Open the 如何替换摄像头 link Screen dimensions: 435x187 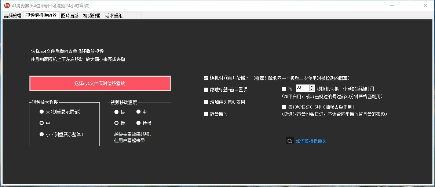pyautogui.click(x=311, y=141)
